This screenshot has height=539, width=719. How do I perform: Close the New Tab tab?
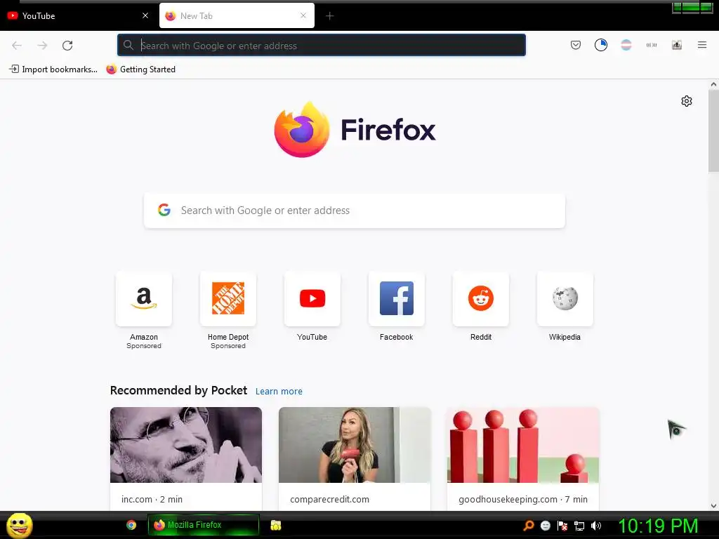(303, 15)
